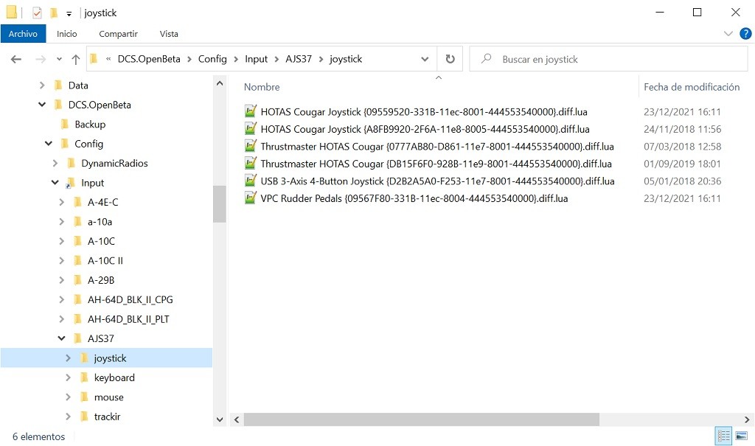Select the A-10C II folder
The width and height of the screenshot is (755, 446).
(105, 260)
